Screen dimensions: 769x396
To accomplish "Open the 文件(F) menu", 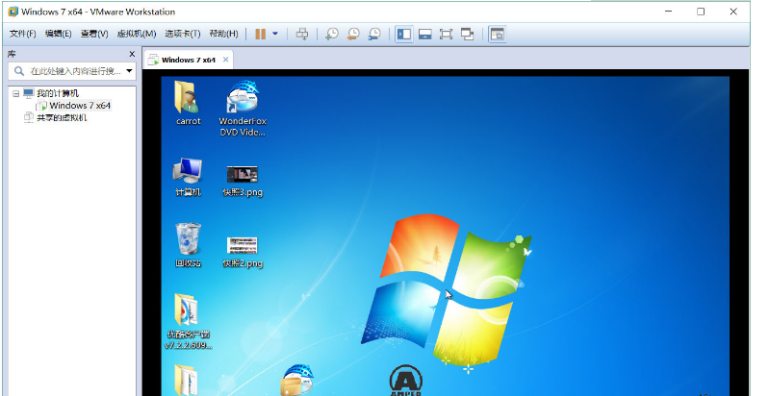I will pos(22,34).
